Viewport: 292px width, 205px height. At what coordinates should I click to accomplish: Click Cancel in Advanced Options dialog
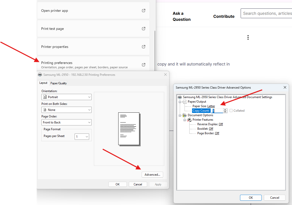point(275,197)
